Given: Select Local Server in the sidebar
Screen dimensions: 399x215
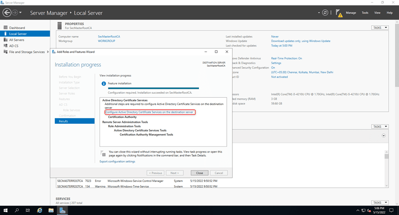Looking at the screenshot, I should pos(25,34).
